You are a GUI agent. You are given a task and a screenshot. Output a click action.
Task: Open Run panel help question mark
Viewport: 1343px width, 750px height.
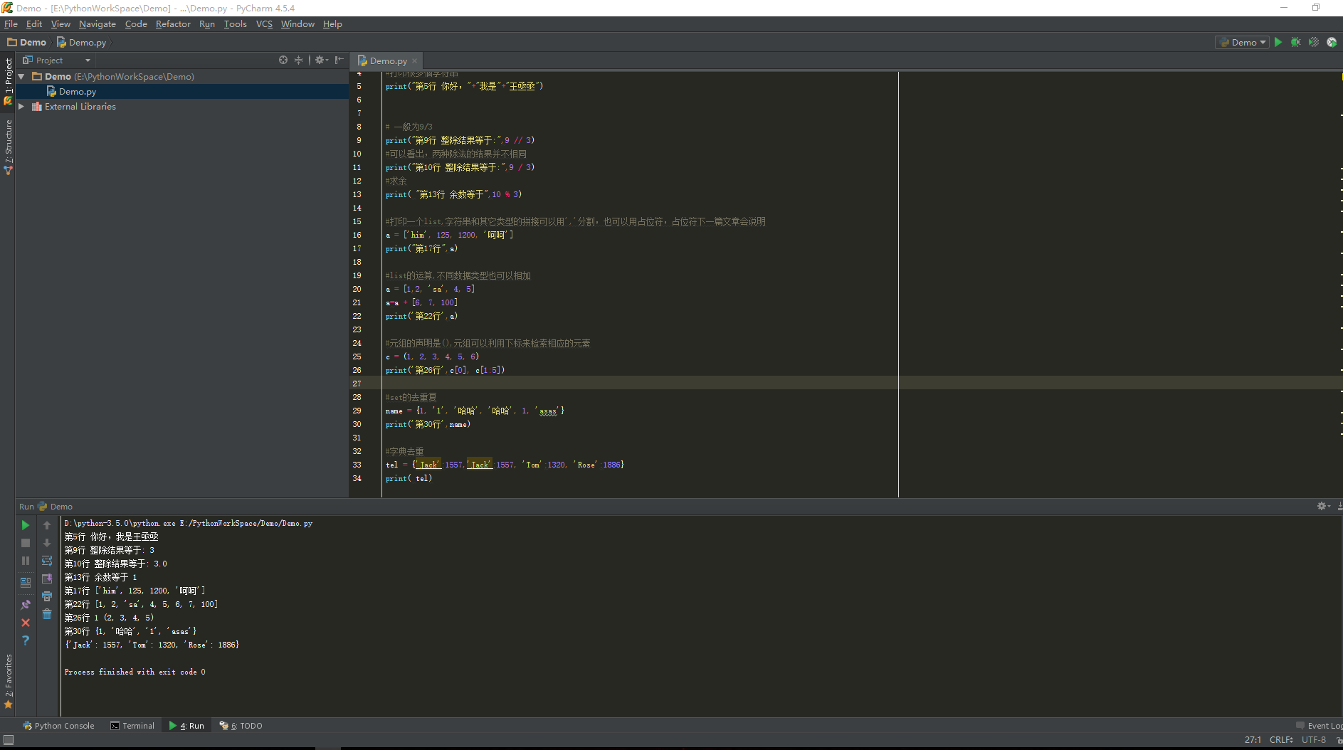tap(26, 640)
